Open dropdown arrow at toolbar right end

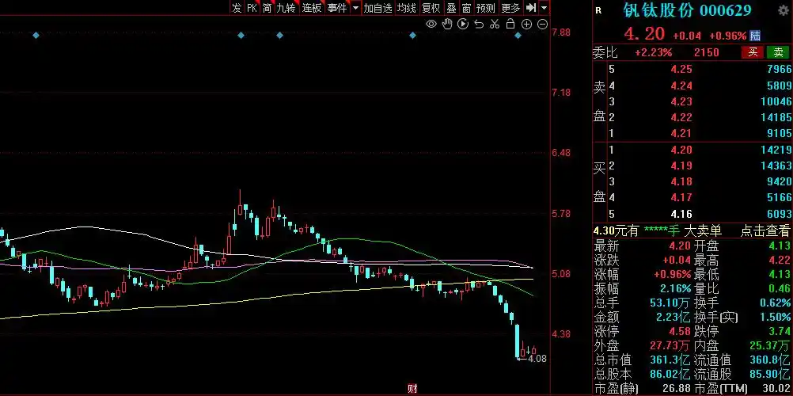[544, 8]
